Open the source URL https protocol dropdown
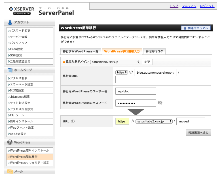This screenshot has height=174, width=220. click(x=122, y=72)
